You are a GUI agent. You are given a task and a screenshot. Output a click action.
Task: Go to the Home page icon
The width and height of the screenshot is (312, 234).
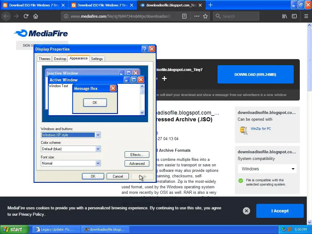coord(36,16)
